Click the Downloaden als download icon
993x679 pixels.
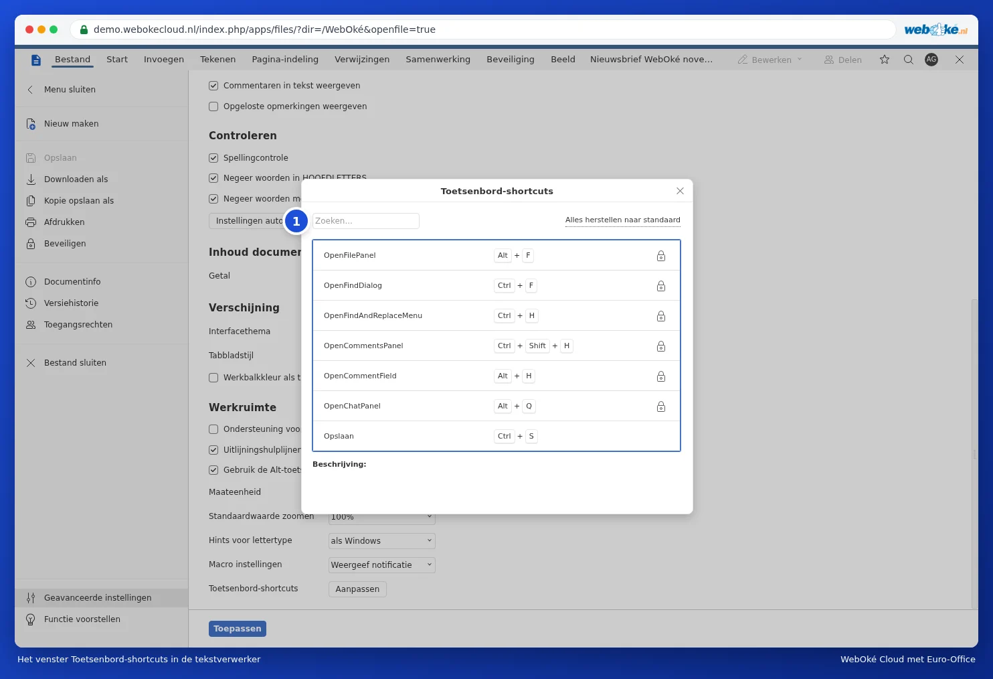tap(31, 179)
